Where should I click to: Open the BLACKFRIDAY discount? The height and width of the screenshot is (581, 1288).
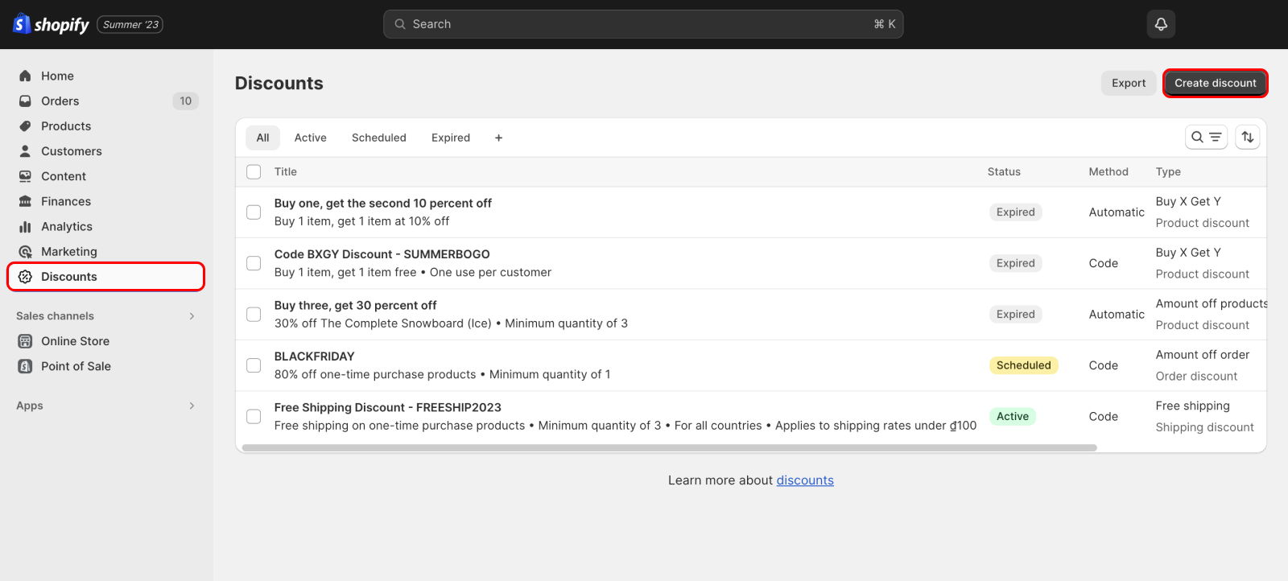[314, 356]
